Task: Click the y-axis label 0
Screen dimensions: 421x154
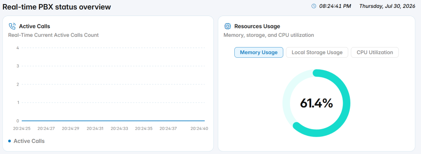Action: point(17,121)
